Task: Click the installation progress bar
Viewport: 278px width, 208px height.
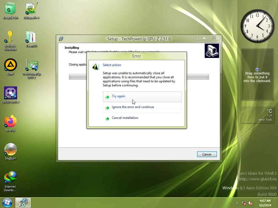Action: (139, 77)
